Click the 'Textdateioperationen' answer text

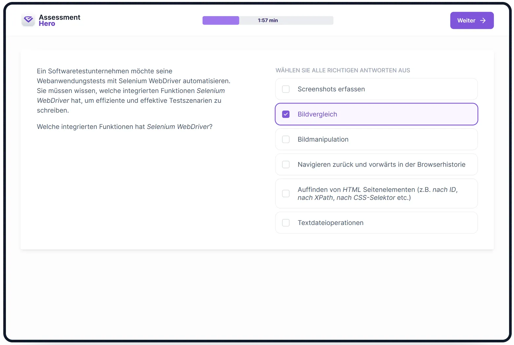[331, 223]
